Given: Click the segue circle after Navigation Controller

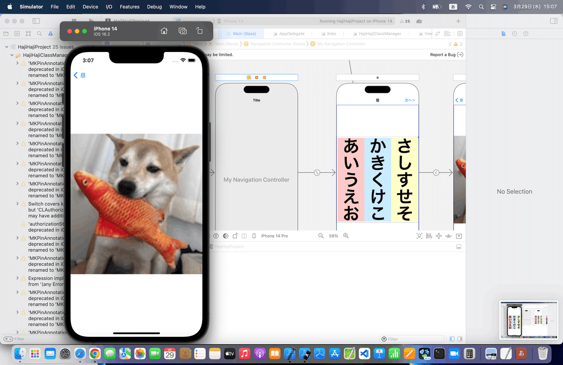Looking at the screenshot, I should pos(317,172).
